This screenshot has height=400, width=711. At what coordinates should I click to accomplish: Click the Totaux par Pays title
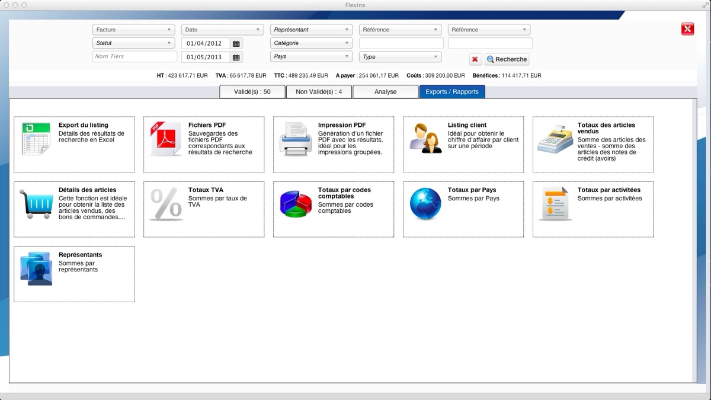pos(472,190)
